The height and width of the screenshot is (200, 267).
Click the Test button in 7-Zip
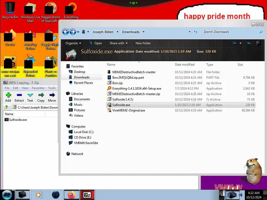[x=30, y=97]
